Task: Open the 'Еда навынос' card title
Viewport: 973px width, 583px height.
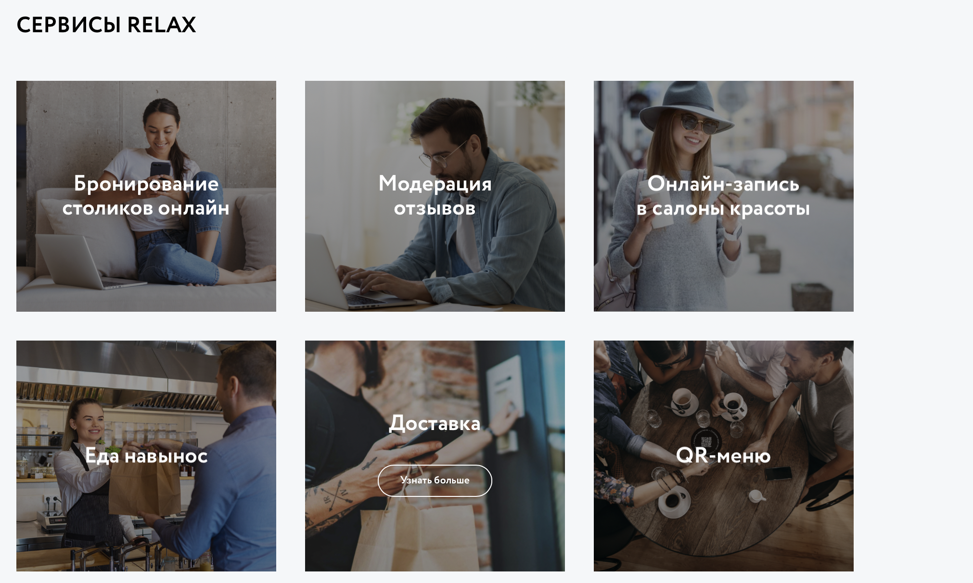Action: pyautogui.click(x=146, y=456)
